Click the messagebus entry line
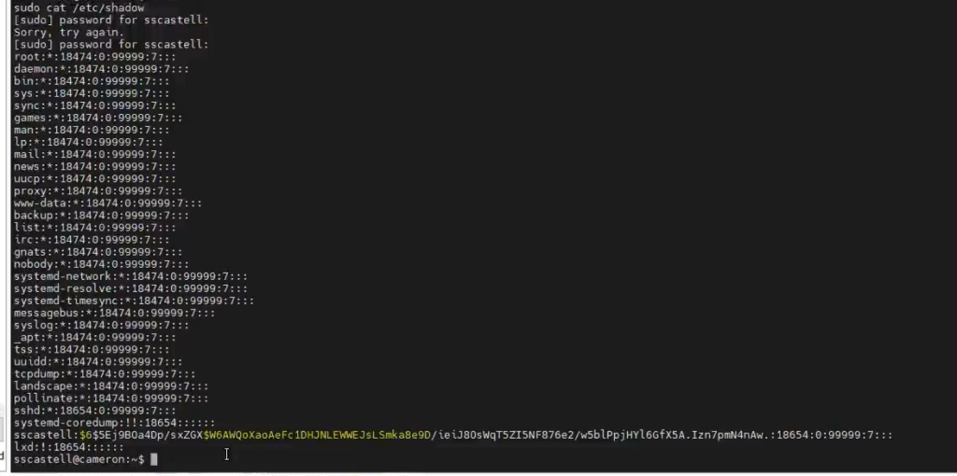Screen dimensions: 957x476 (114, 313)
